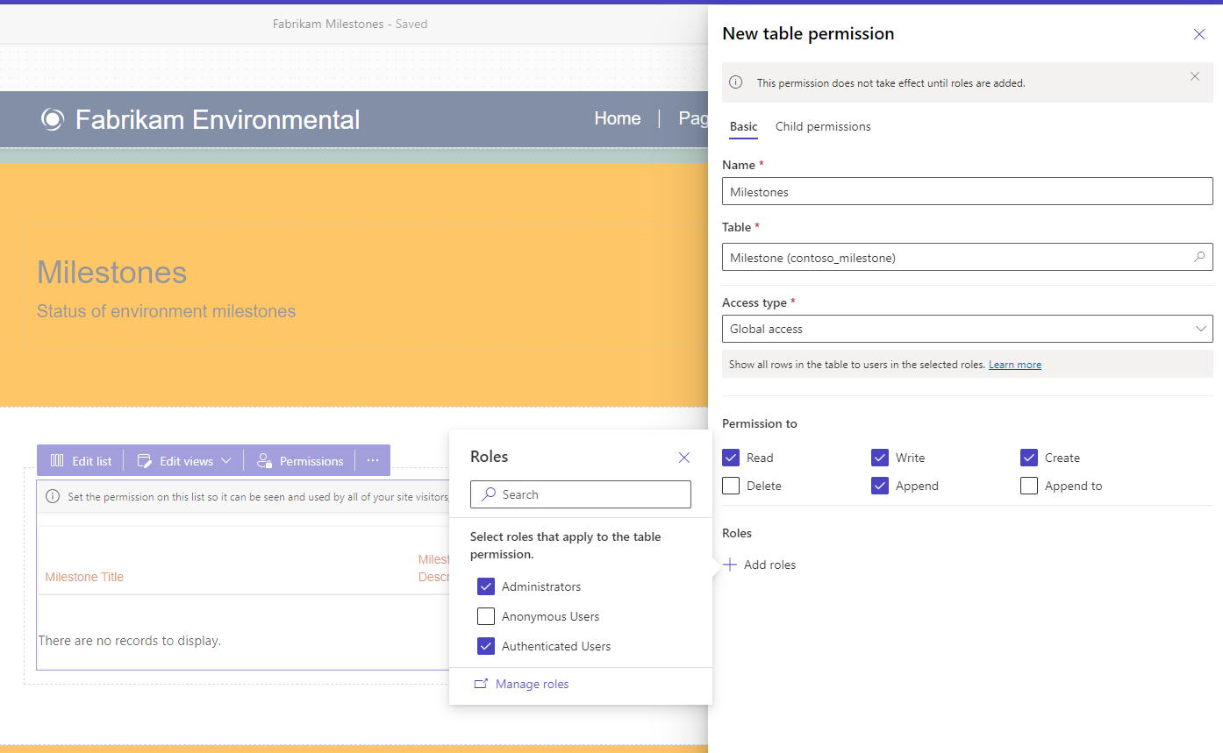This screenshot has height=753, width=1223.
Task: Click There are no records to display text
Action: pyautogui.click(x=130, y=641)
